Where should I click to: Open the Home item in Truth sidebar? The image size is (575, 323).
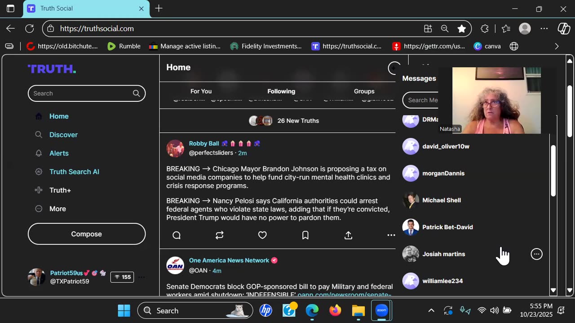pos(59,116)
